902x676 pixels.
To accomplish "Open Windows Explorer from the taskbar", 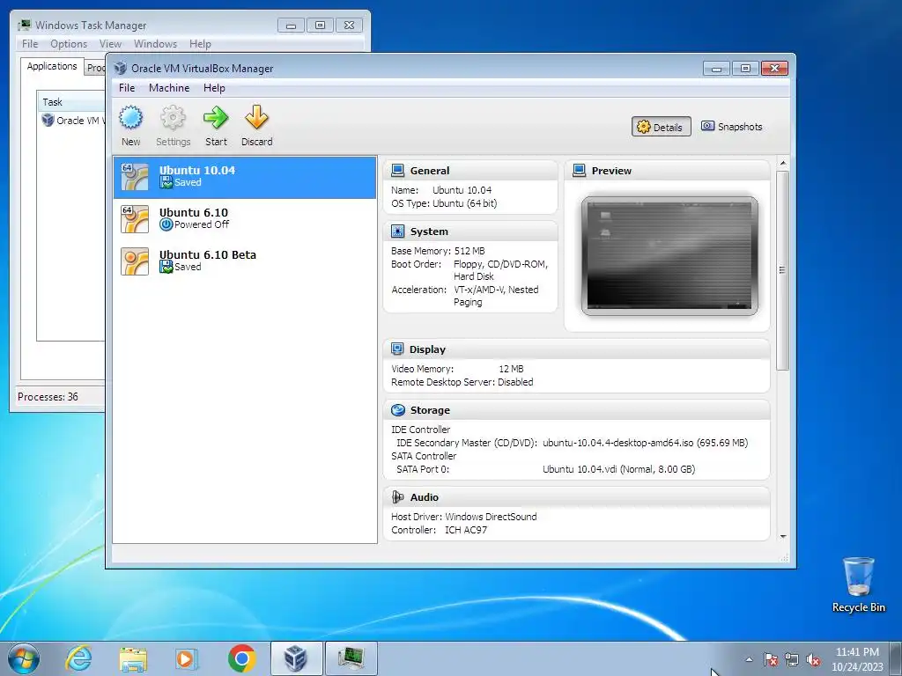I will 133,659.
